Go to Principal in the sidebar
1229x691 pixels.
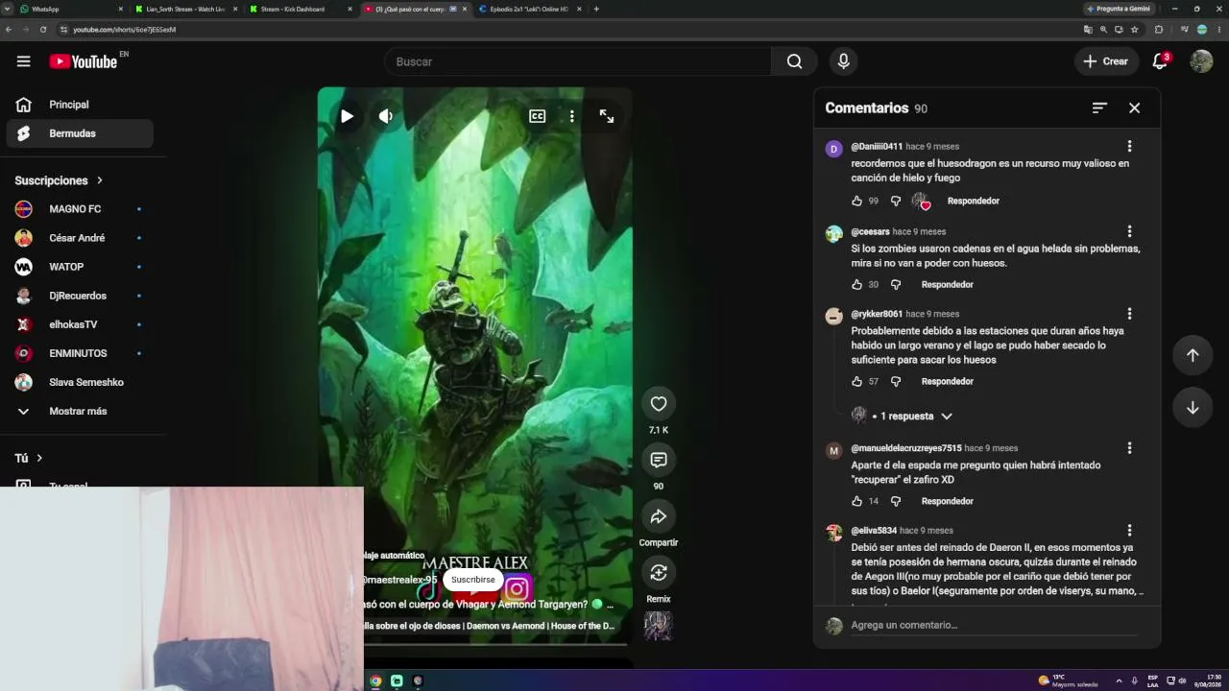80,105
